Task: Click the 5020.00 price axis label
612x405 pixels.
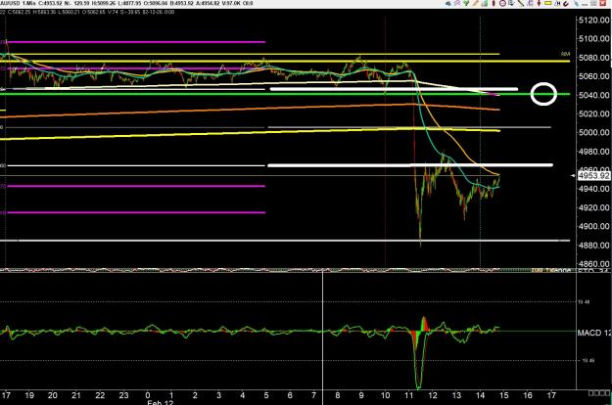Action: 593,113
